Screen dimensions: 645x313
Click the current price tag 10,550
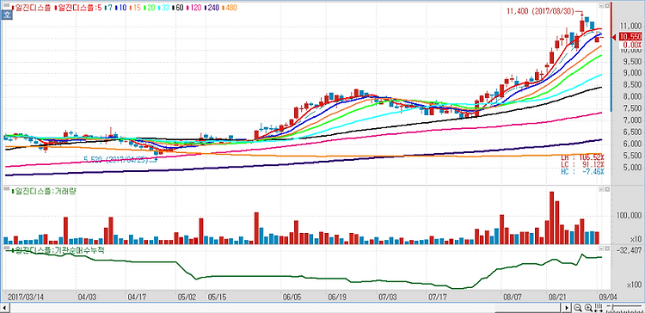click(x=630, y=37)
